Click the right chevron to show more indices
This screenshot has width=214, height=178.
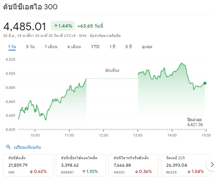(x=212, y=164)
